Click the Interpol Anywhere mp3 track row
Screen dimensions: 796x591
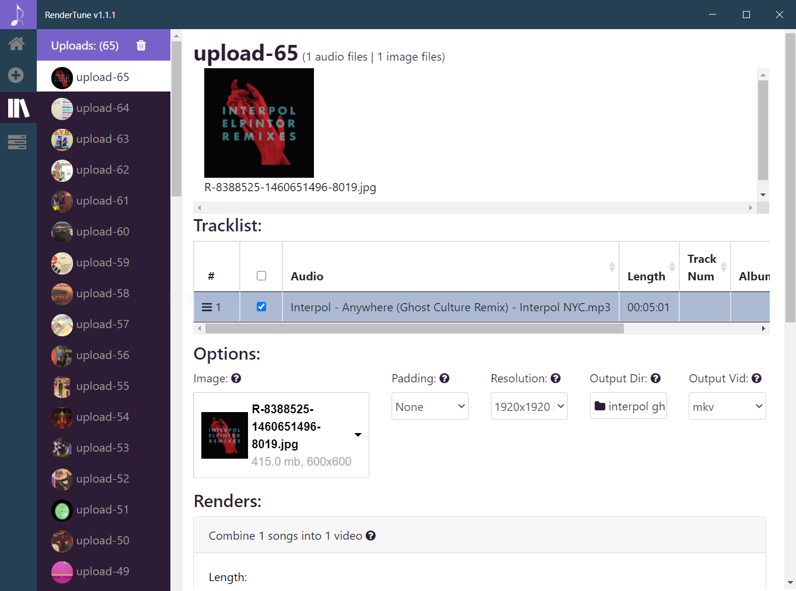tap(451, 307)
